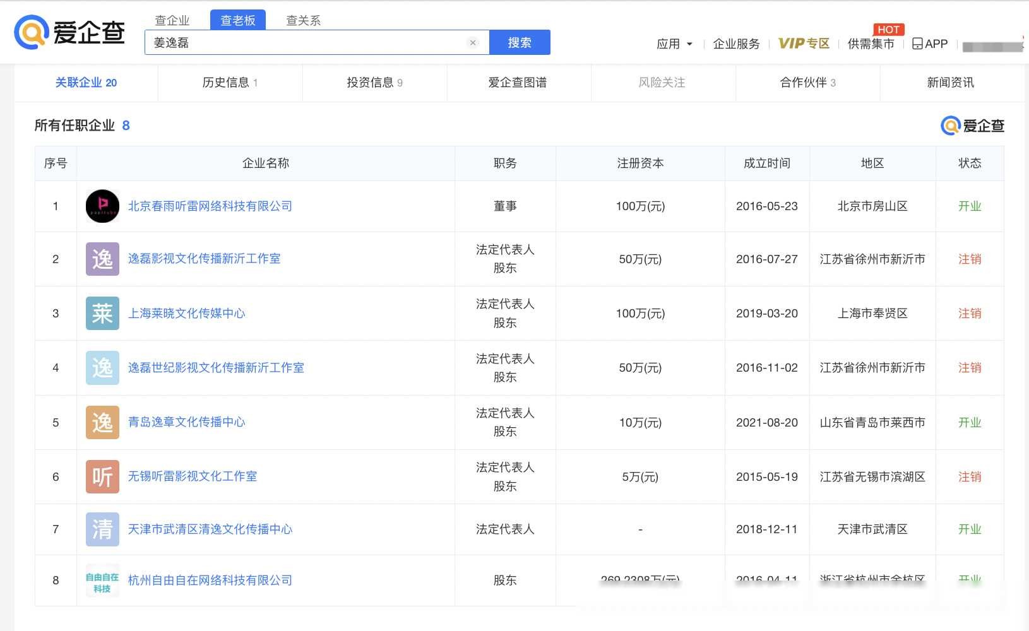
Task: Click the orange 逸 logo for 青岛逸章
Action: pyautogui.click(x=102, y=422)
